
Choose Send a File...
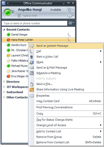click(66, 84)
